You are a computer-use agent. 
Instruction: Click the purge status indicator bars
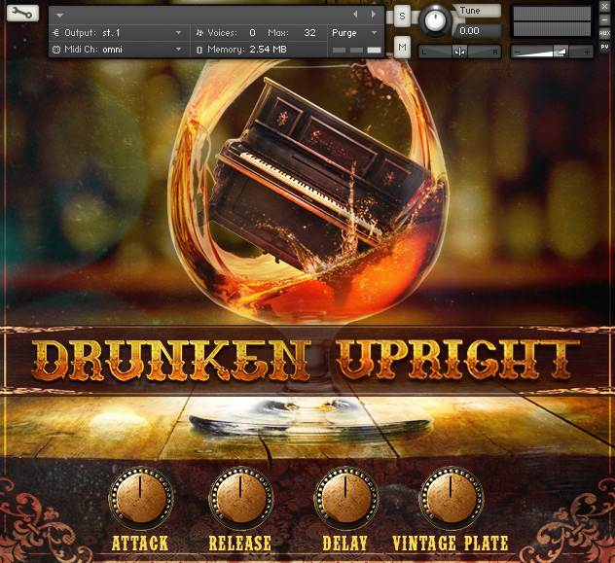tap(356, 51)
